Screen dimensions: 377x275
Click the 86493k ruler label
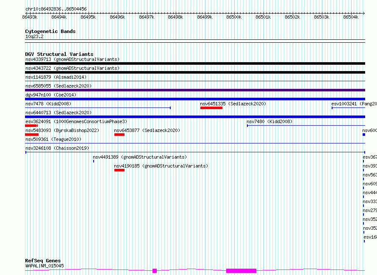30,17
